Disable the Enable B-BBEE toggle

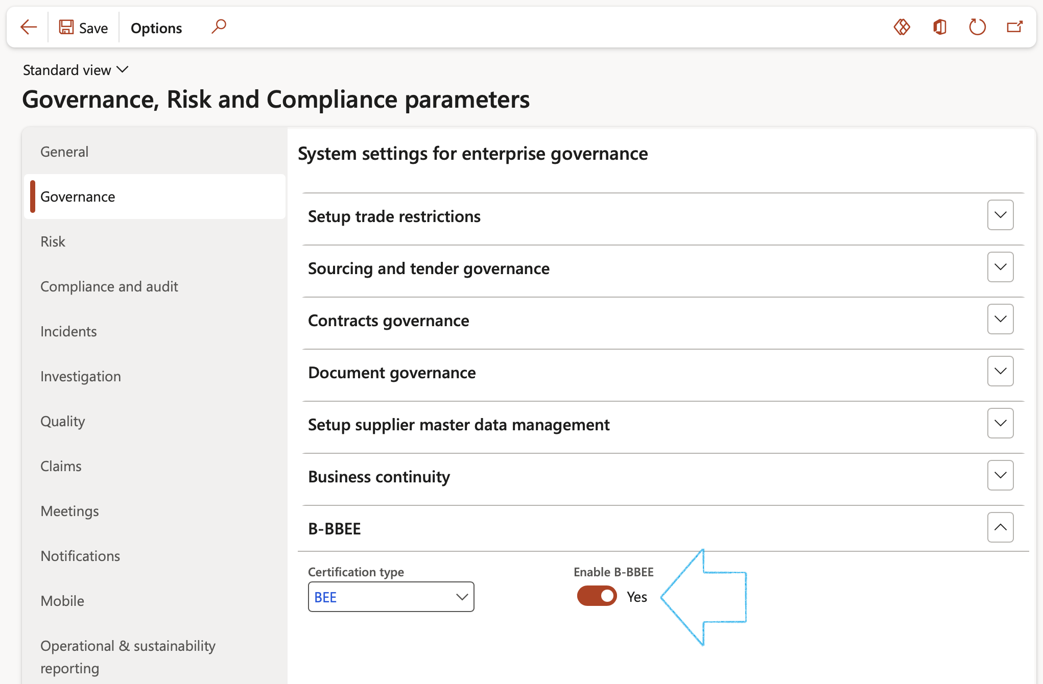pos(597,596)
